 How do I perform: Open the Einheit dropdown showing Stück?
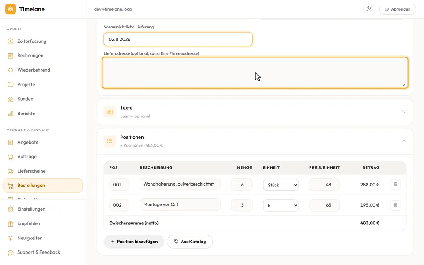click(x=281, y=185)
